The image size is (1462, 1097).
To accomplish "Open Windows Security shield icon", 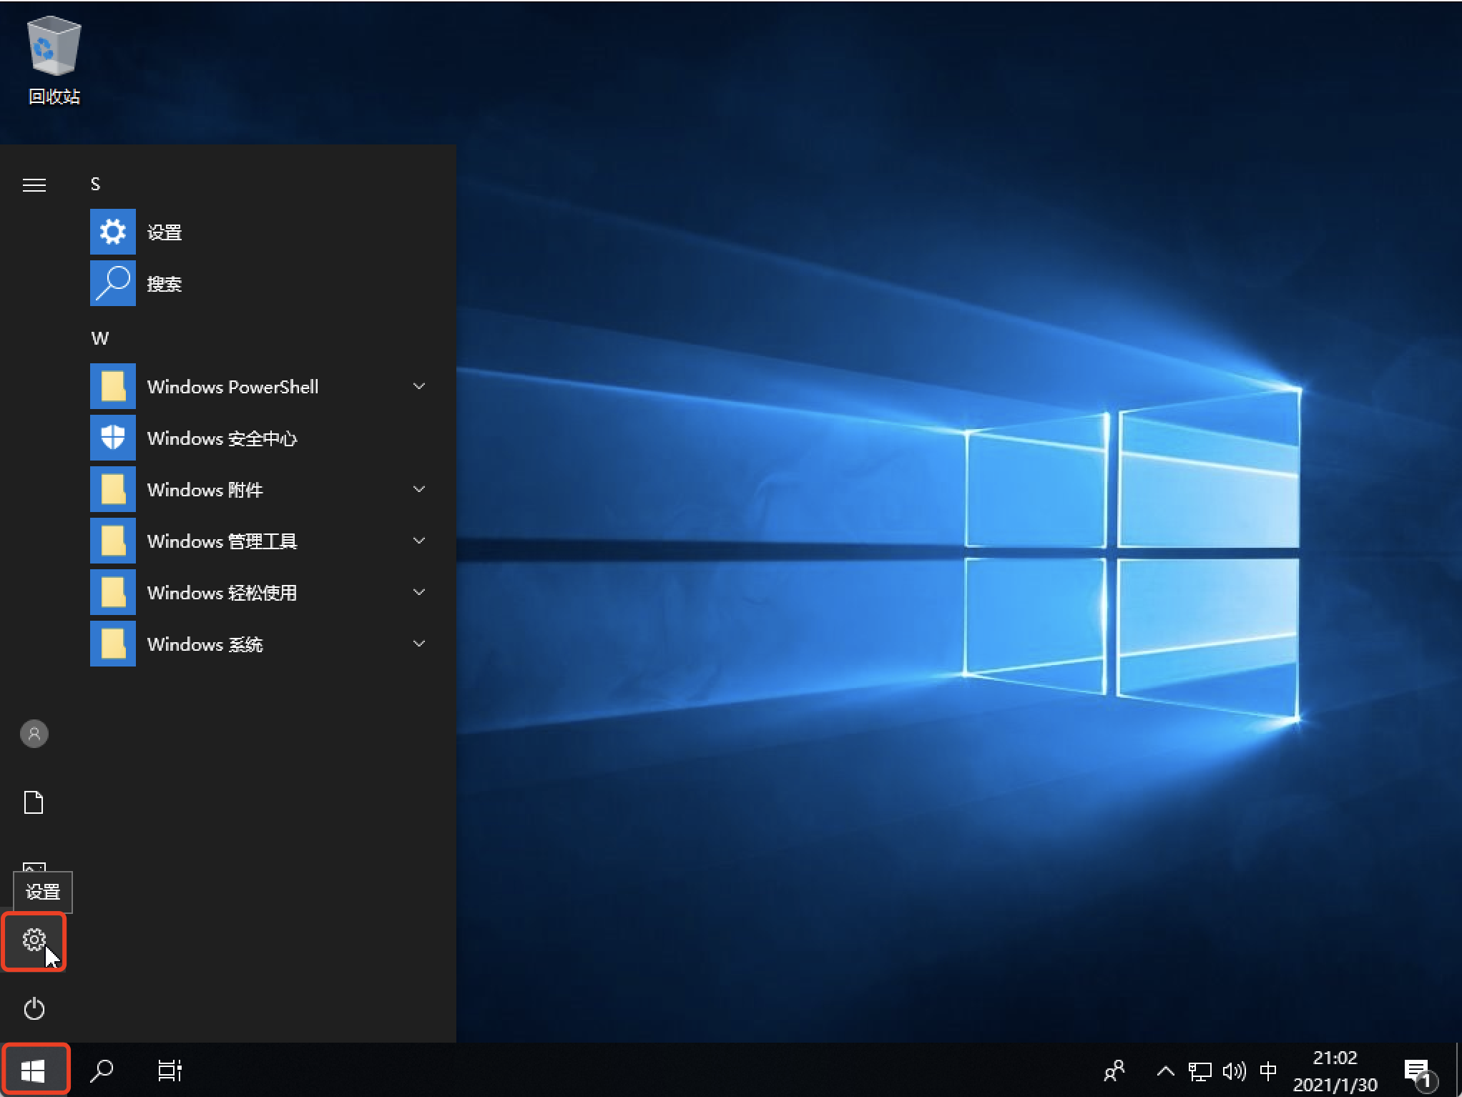I will coord(113,438).
